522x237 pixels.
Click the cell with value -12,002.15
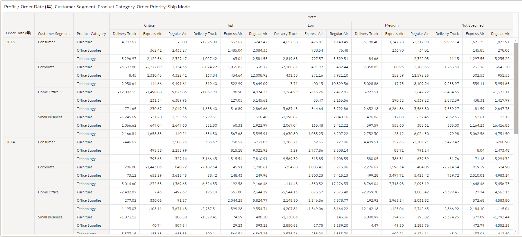124,92
